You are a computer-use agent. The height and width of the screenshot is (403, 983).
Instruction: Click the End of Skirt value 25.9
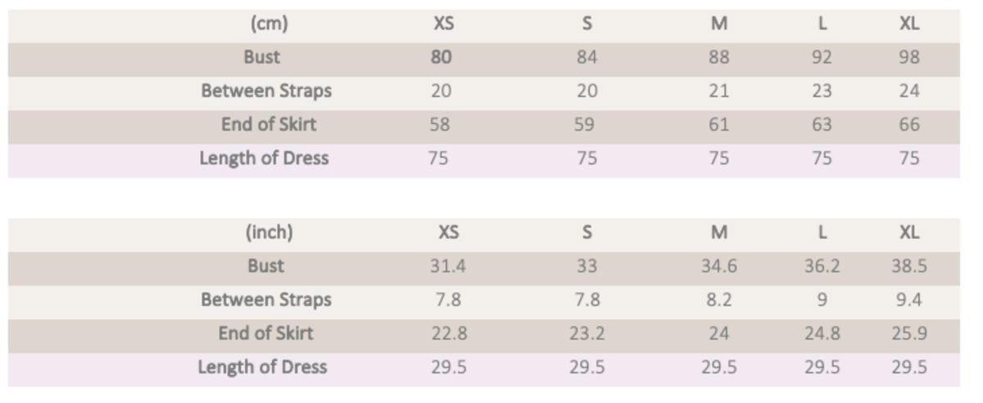click(x=908, y=333)
